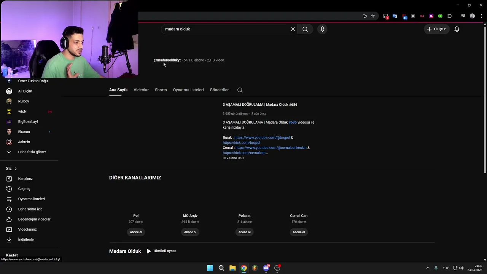Open Oynatma listeleri in sidebar
The width and height of the screenshot is (487, 274).
[29, 199]
